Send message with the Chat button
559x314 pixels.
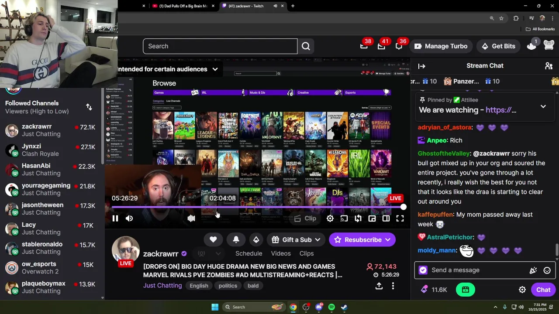pyautogui.click(x=543, y=290)
